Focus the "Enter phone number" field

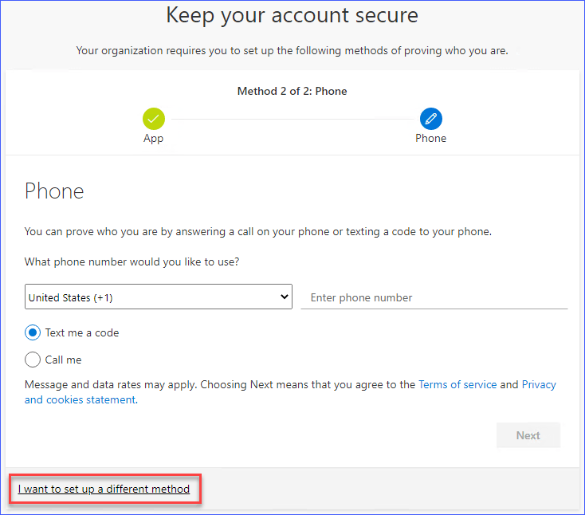(434, 297)
